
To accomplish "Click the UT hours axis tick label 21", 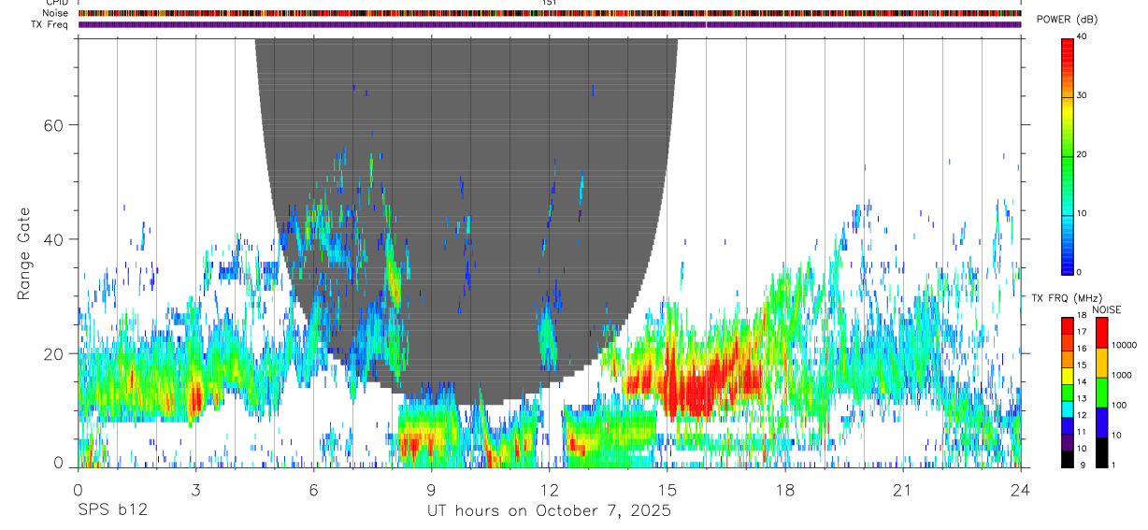I will tap(903, 489).
